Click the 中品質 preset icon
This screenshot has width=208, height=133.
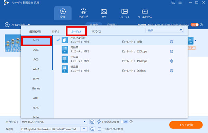coord(65,59)
